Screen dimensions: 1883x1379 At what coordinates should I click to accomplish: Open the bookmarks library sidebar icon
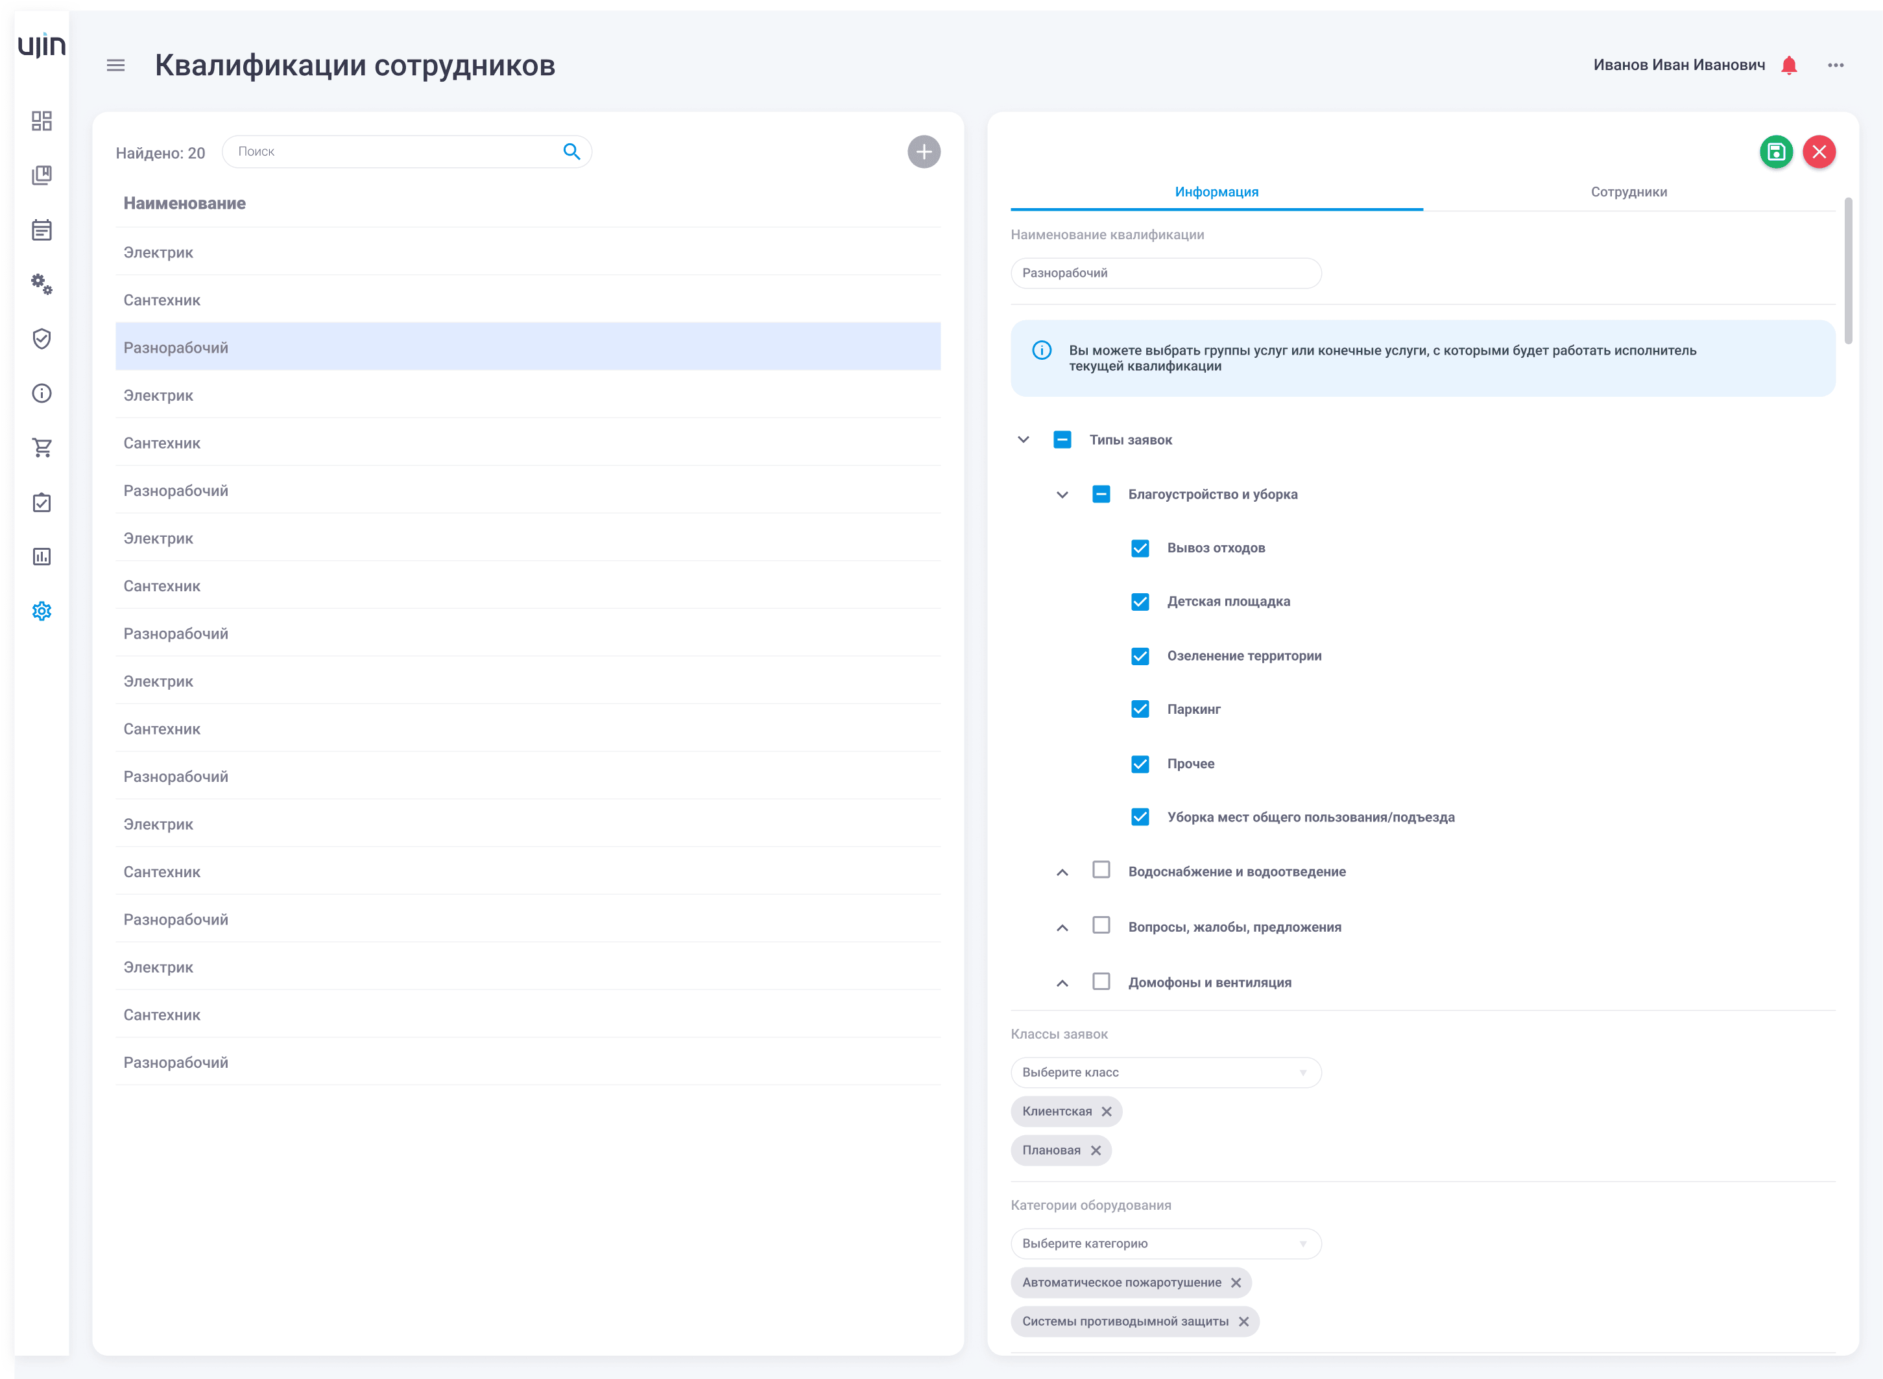pyautogui.click(x=42, y=175)
